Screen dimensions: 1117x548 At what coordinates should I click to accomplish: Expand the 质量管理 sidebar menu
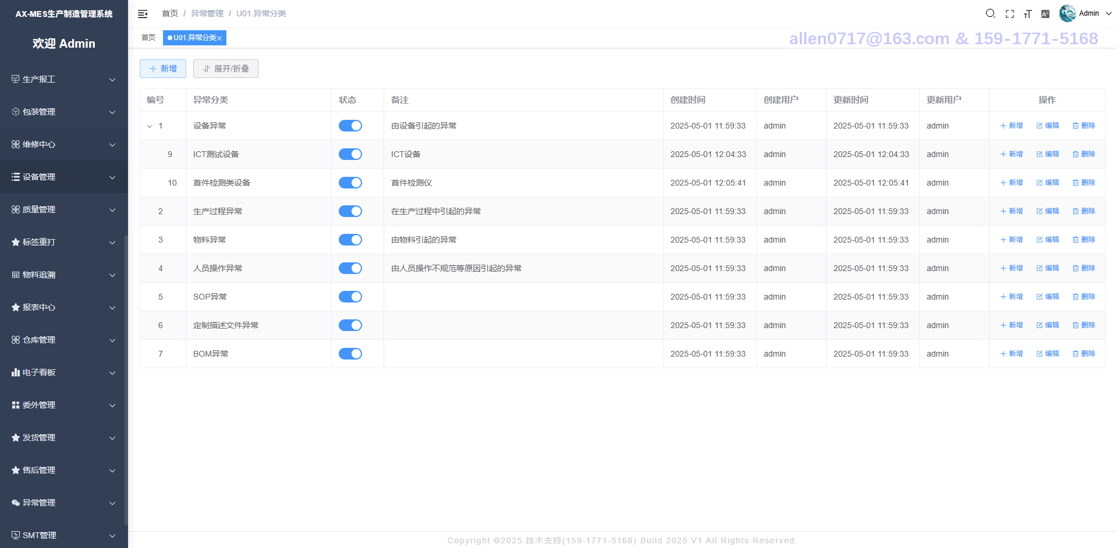64,209
